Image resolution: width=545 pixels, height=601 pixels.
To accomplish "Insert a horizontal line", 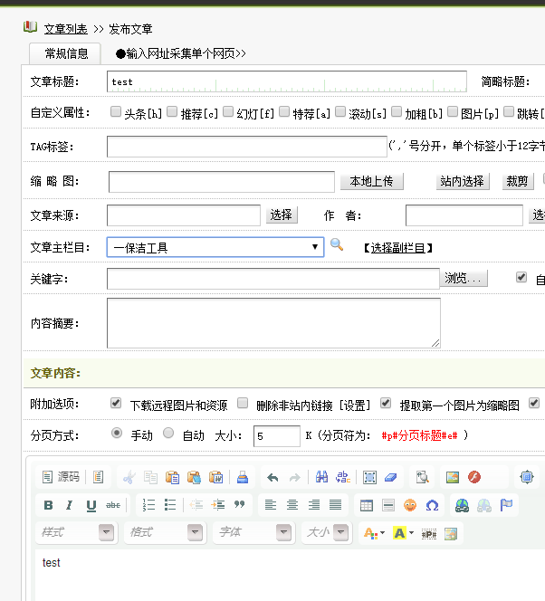I will click(388, 505).
